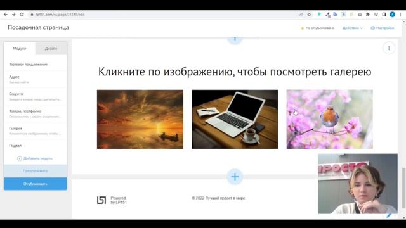Select the Товары, портфолио module

coord(36,113)
